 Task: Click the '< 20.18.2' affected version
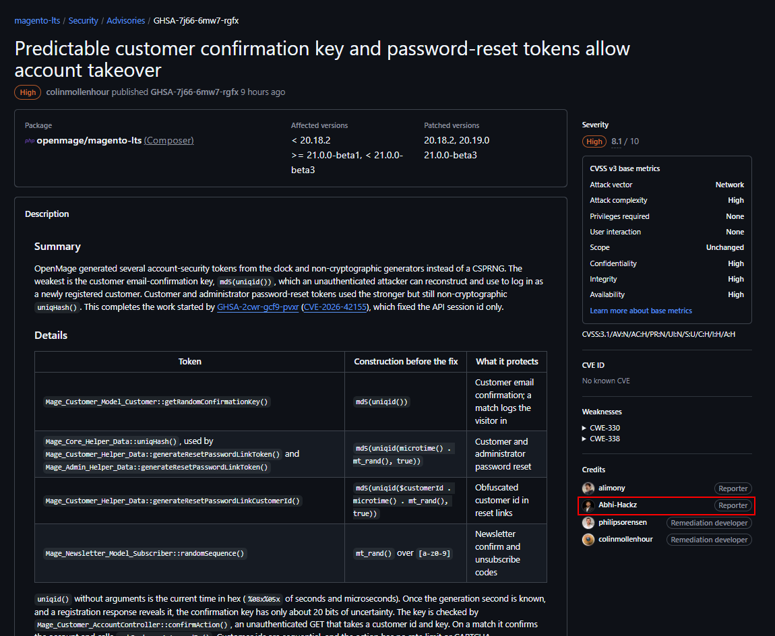click(x=311, y=140)
